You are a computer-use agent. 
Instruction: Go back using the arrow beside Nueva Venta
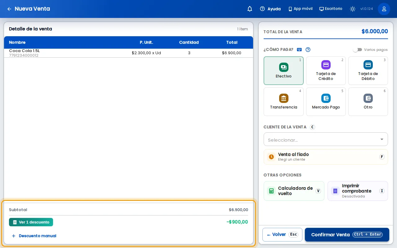pyautogui.click(x=9, y=9)
